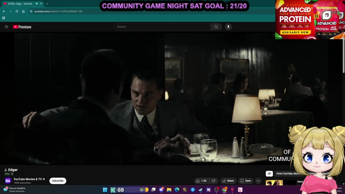The image size is (345, 194).
Task: Open the purple W taskbar app
Action: tap(208, 190)
